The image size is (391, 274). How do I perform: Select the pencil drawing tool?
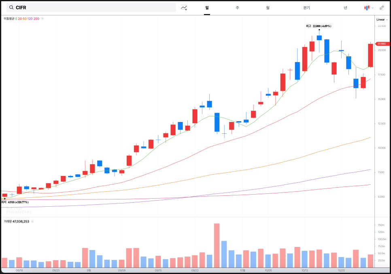(x=382, y=8)
